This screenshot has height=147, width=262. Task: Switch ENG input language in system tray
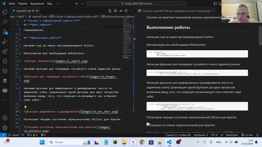point(219,142)
